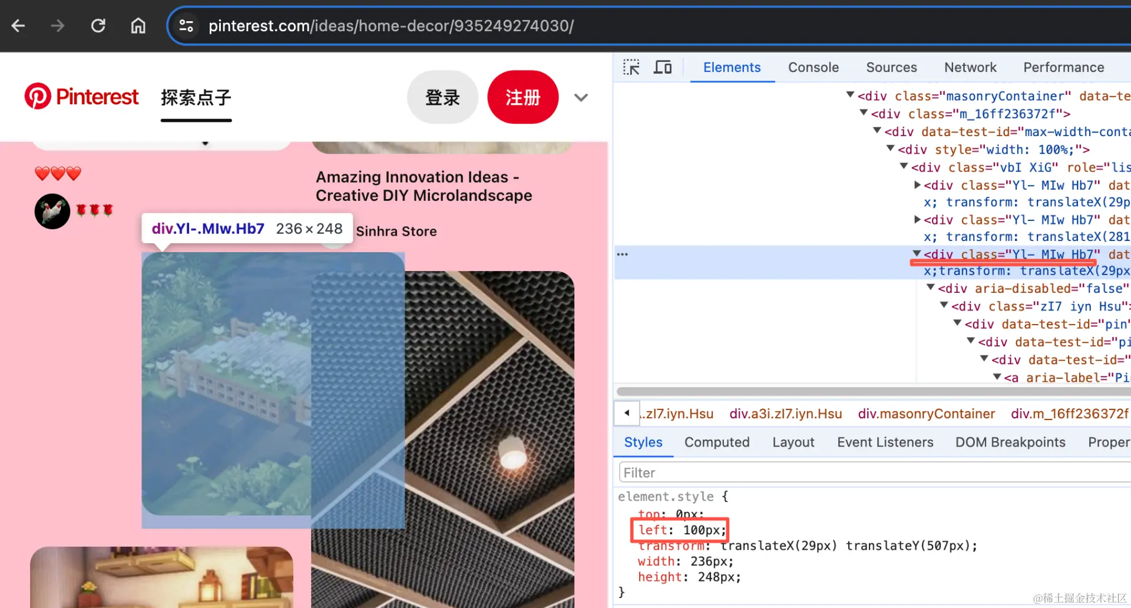
Task: Click the horizontal scrollbar in DOM tree
Action: click(873, 391)
